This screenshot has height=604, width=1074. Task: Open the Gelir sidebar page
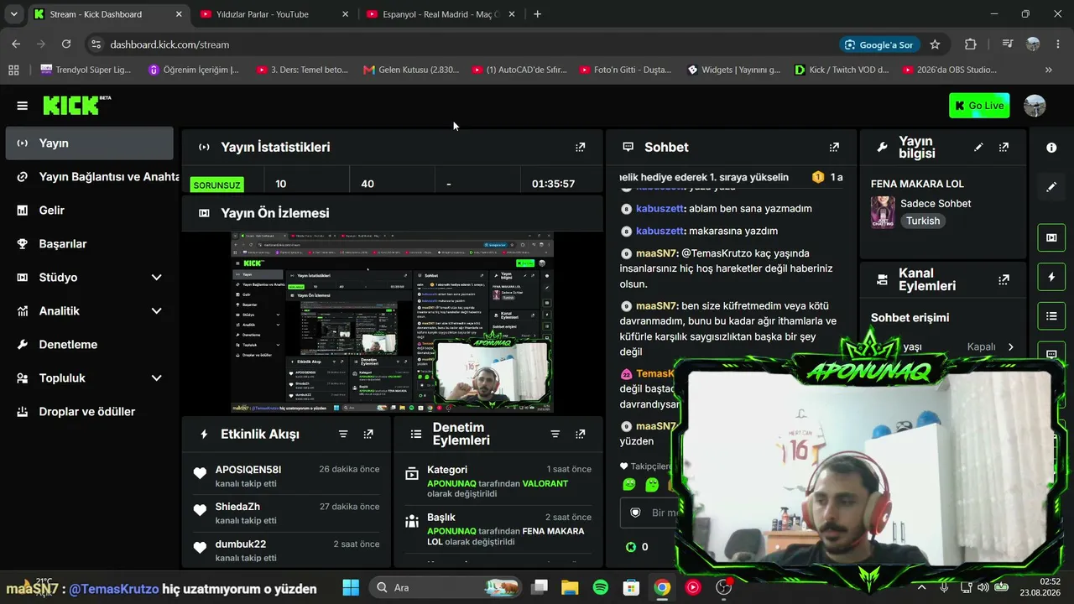89,211
